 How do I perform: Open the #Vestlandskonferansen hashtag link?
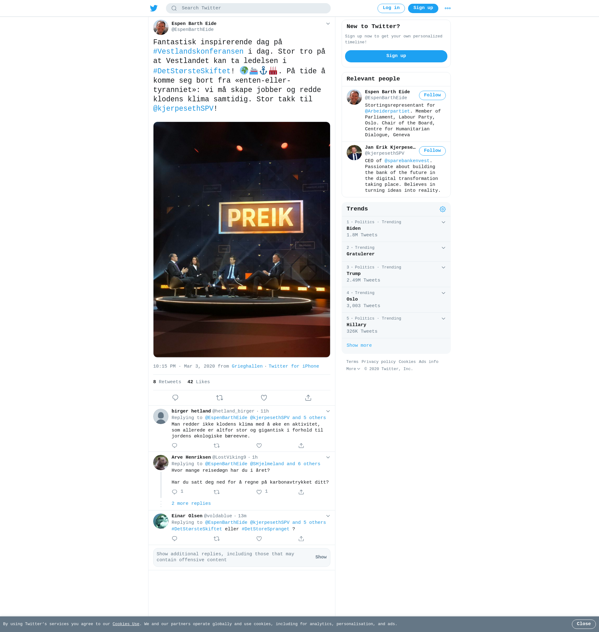(x=198, y=51)
